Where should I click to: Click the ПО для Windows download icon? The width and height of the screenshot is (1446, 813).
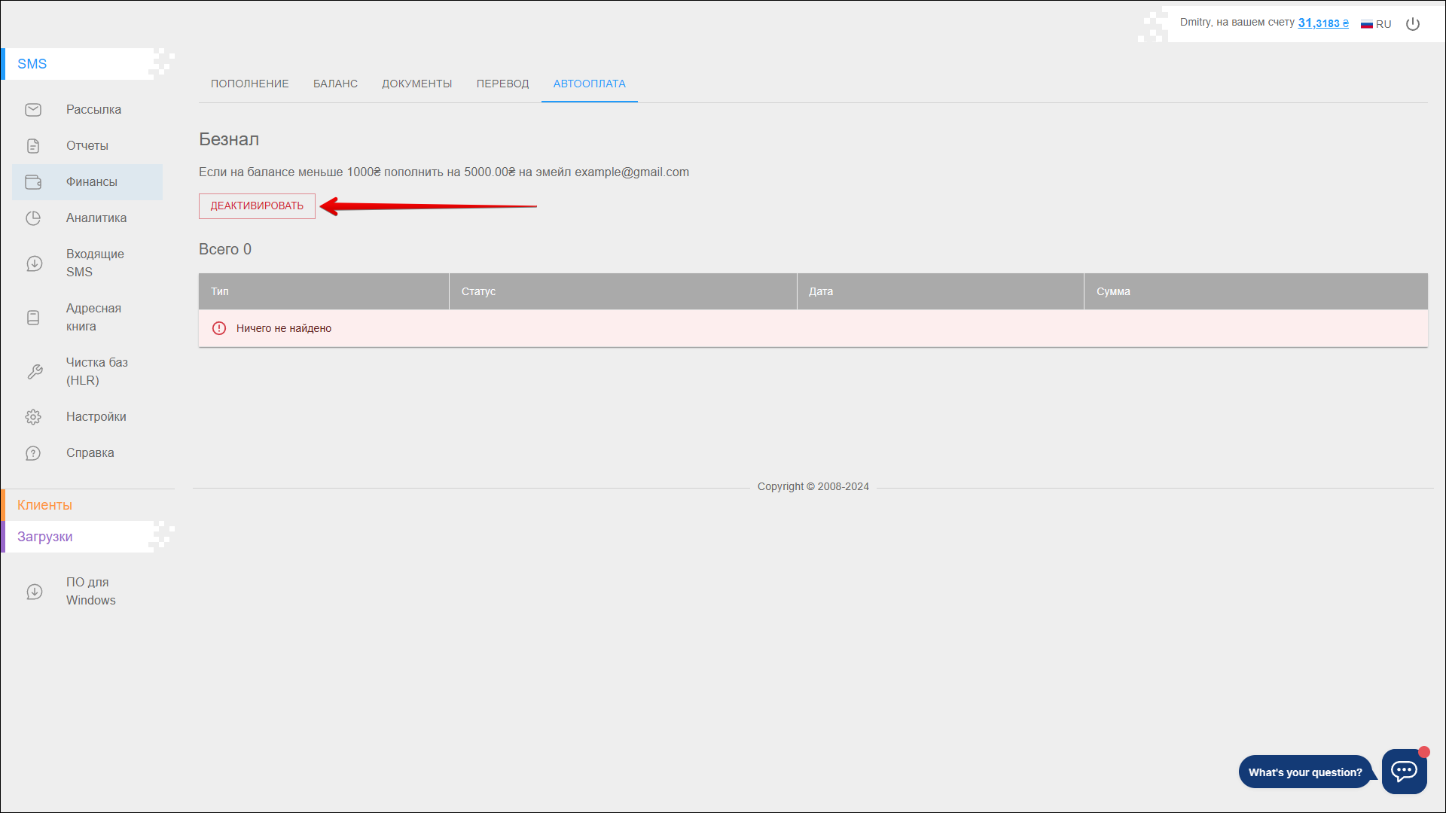[x=34, y=592]
